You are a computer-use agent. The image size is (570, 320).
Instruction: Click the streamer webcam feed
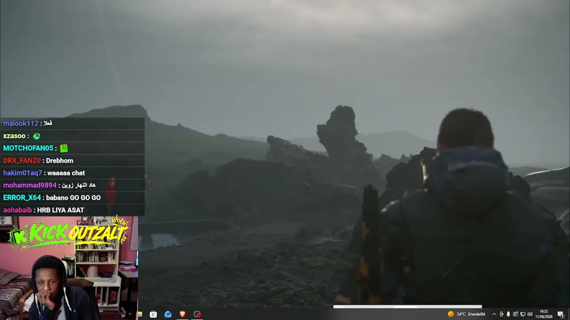tap(69, 268)
